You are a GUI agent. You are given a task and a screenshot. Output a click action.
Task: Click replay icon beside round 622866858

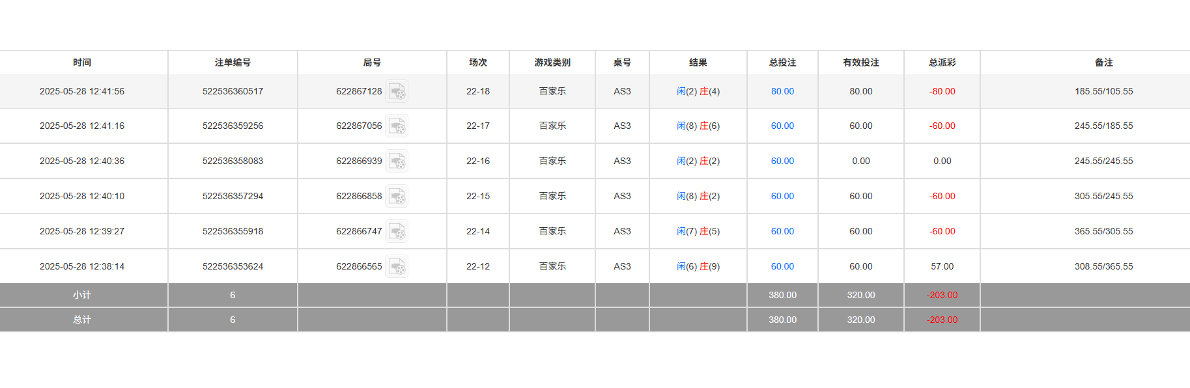click(397, 197)
